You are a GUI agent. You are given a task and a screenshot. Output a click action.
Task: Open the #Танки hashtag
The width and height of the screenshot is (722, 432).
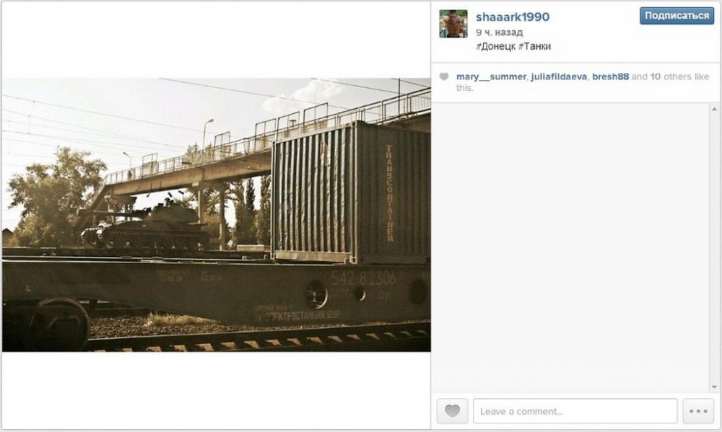[x=534, y=46]
